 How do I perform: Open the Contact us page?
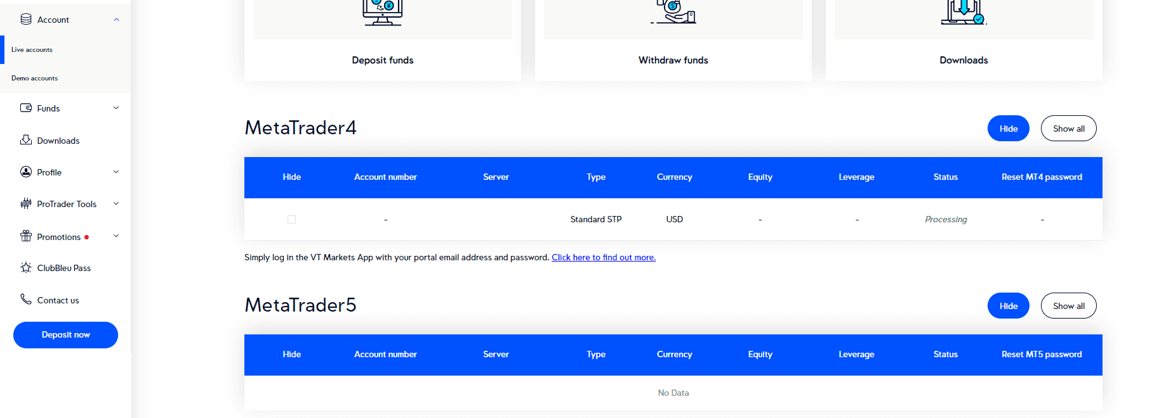point(58,300)
